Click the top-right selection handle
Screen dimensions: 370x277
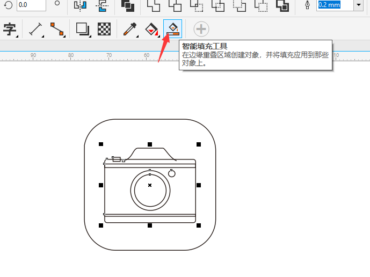pos(199,144)
